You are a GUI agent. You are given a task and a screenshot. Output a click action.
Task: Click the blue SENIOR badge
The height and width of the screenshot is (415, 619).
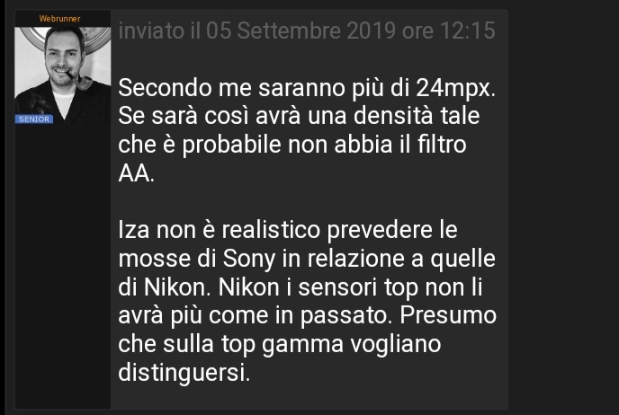click(34, 119)
